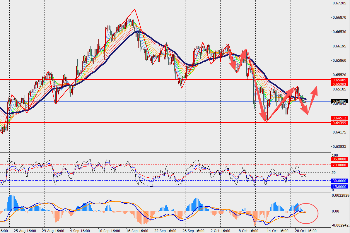Select the red 0.65405 resistance level label

click(339, 80)
